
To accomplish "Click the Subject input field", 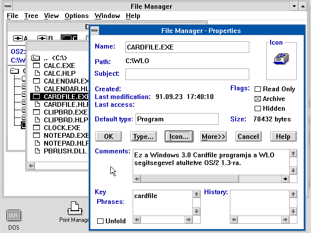I will 187,74.
